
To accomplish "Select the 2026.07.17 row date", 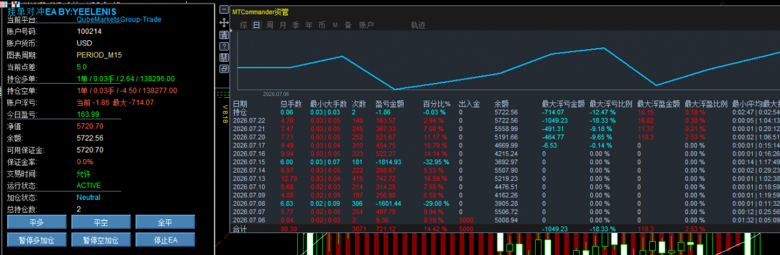I will (249, 145).
